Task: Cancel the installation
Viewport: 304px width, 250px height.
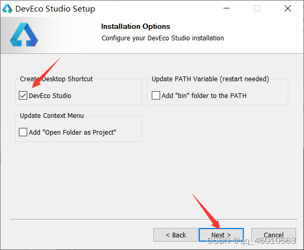Action: point(274,235)
